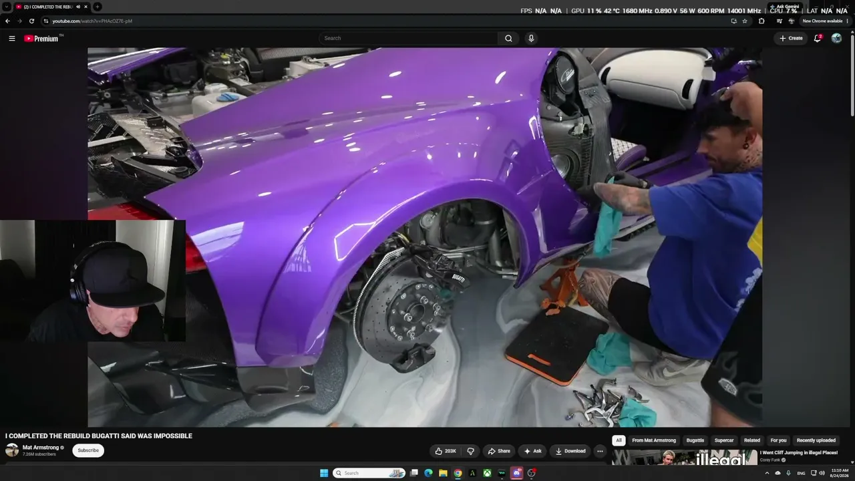855x481 pixels.
Task: Click the 7.26M subscribers text
Action: 39,454
